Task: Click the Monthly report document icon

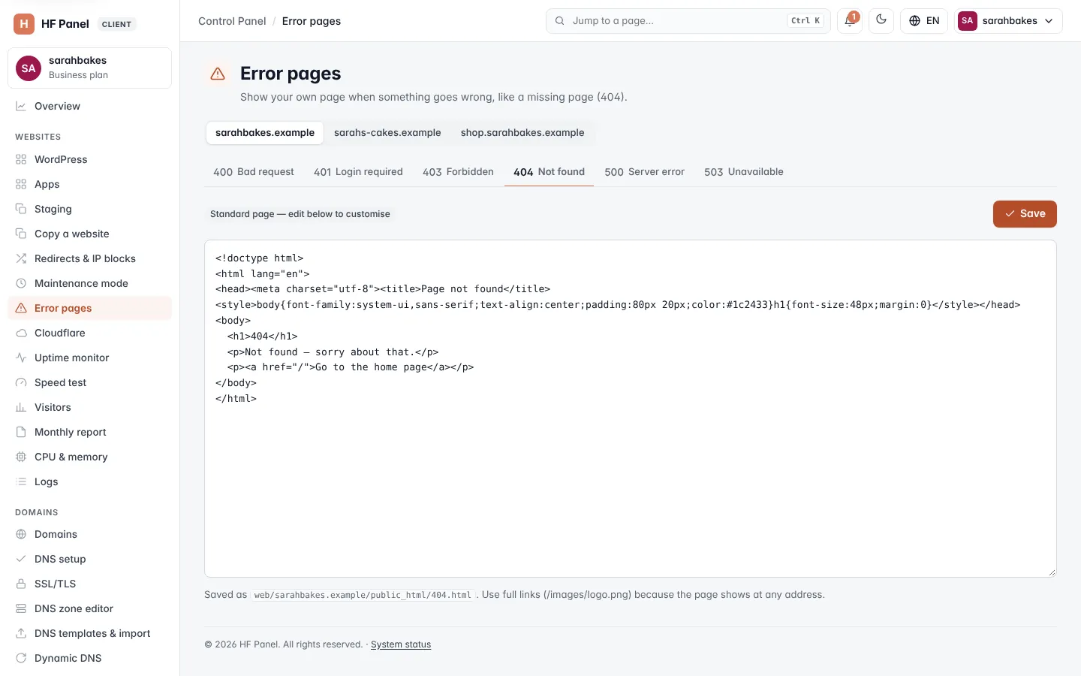Action: click(21, 432)
